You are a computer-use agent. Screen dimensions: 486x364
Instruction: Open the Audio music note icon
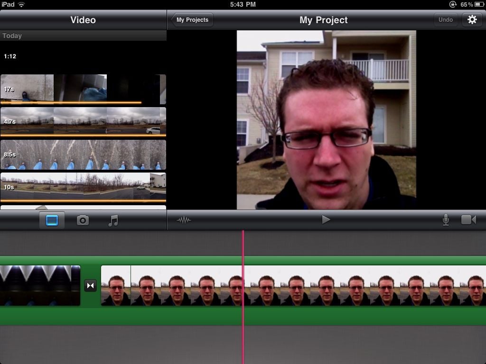113,220
